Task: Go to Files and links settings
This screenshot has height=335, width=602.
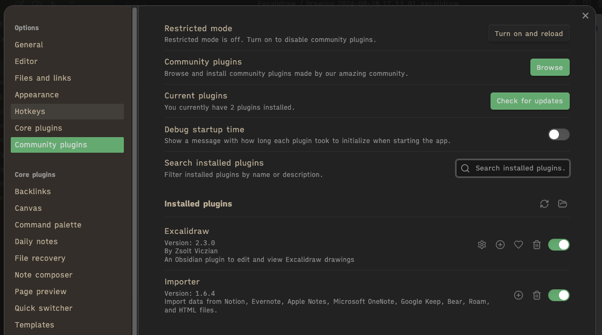Action: click(x=67, y=78)
